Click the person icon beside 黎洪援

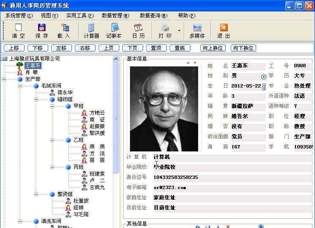(x=84, y=133)
